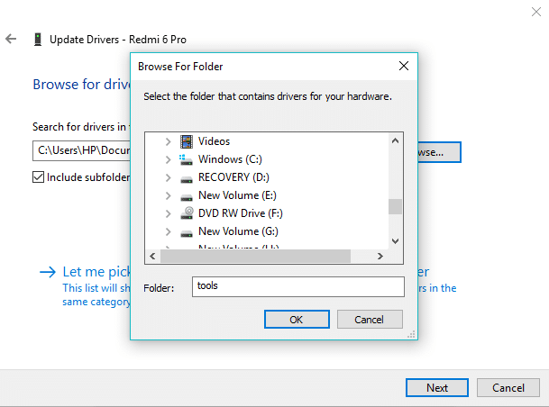Click the vertical scrollbar down arrow

click(395, 240)
